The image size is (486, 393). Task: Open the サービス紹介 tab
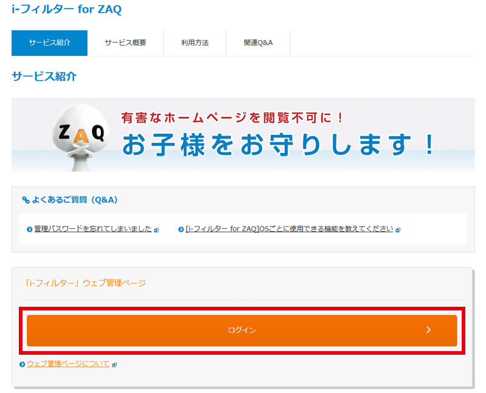tap(50, 43)
